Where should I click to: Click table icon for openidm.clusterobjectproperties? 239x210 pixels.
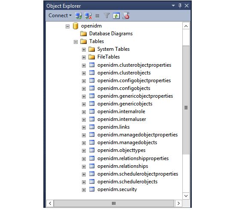92,65
